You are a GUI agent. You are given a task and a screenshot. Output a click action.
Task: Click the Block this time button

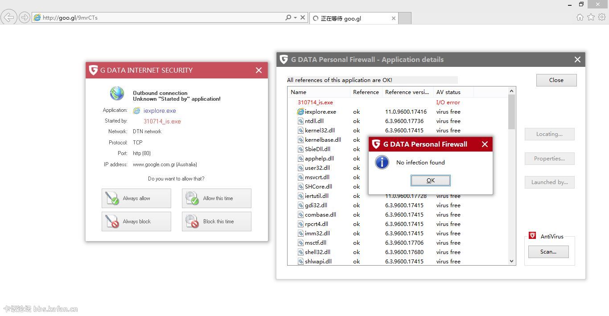point(217,222)
